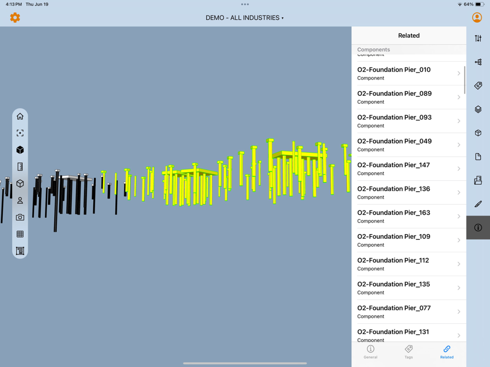Image resolution: width=490 pixels, height=367 pixels.
Task: Open O2-Foundation Pier_131 component
Action: (409, 333)
